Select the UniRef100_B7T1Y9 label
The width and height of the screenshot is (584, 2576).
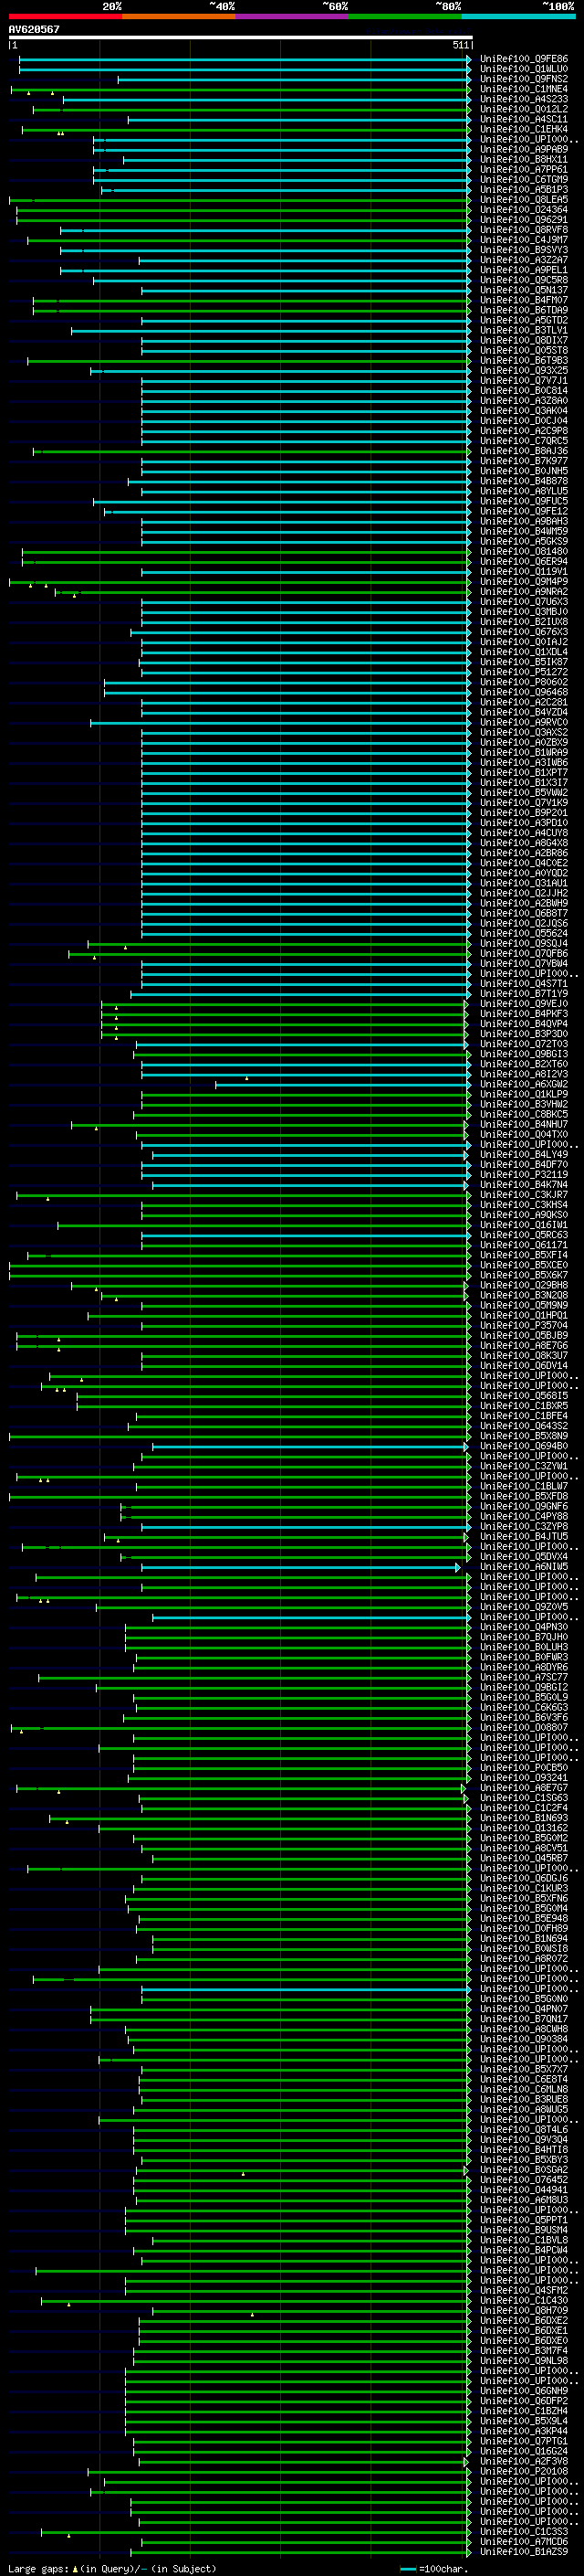pos(523,994)
